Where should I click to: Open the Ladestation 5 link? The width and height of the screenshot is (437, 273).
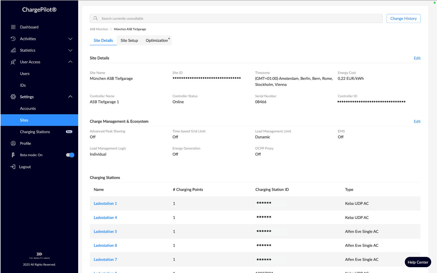(105, 231)
